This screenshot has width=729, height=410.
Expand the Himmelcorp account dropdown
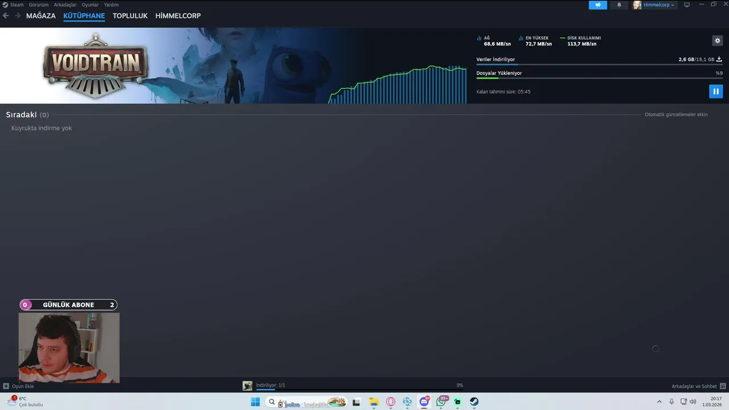coord(659,5)
